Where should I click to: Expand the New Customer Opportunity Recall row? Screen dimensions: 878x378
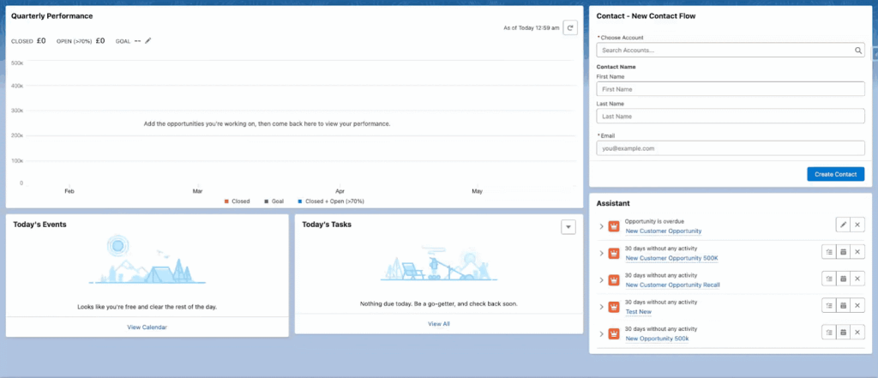point(601,280)
